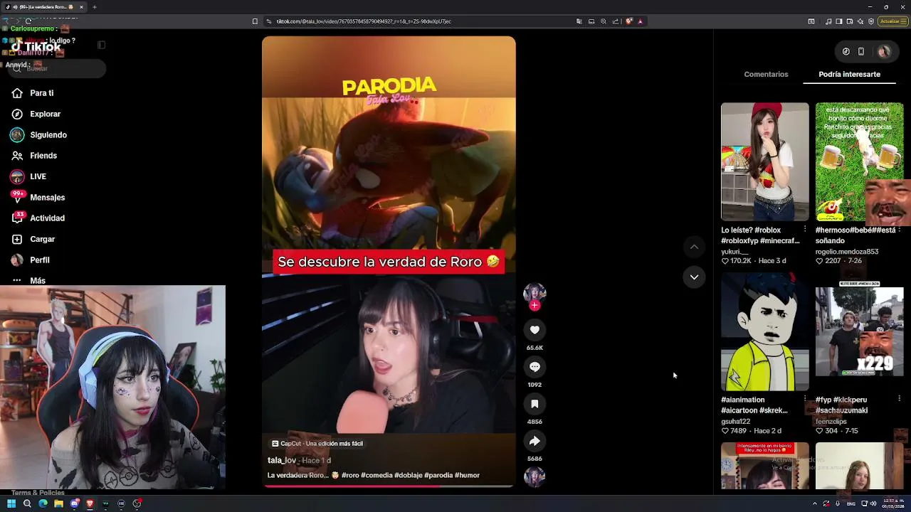
Task: Open the Cargar upload page
Action: [42, 240]
